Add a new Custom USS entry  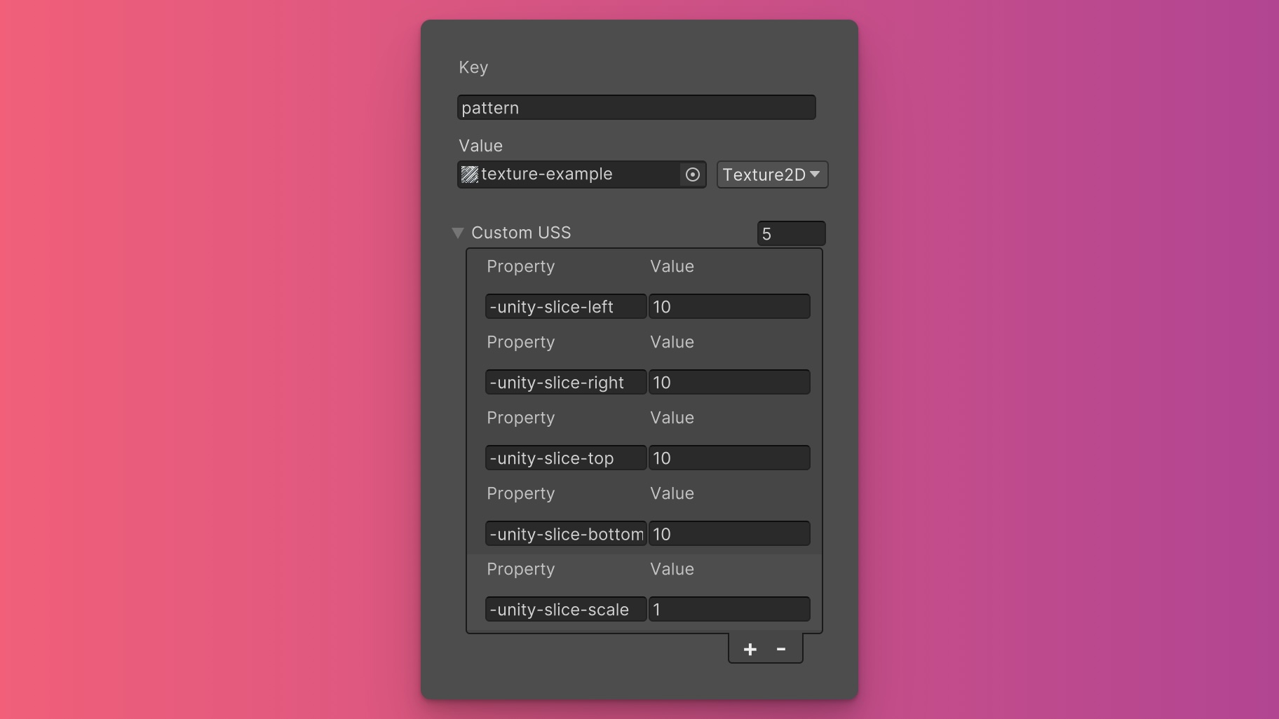pos(750,650)
